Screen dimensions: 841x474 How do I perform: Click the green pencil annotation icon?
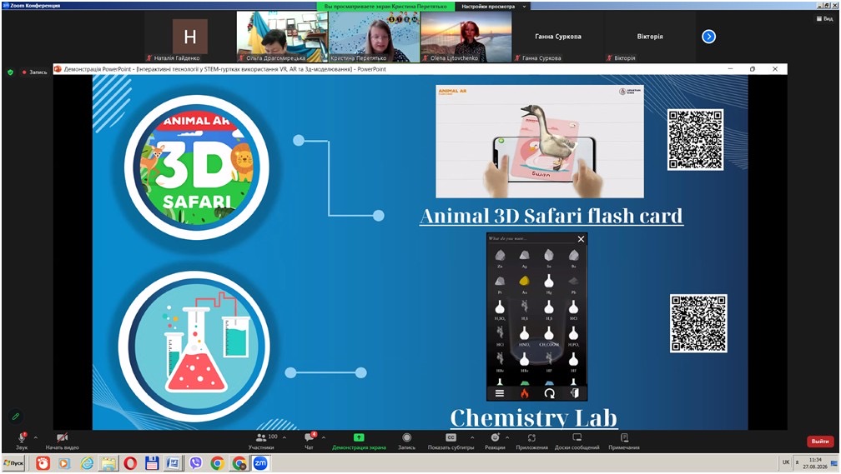point(16,416)
